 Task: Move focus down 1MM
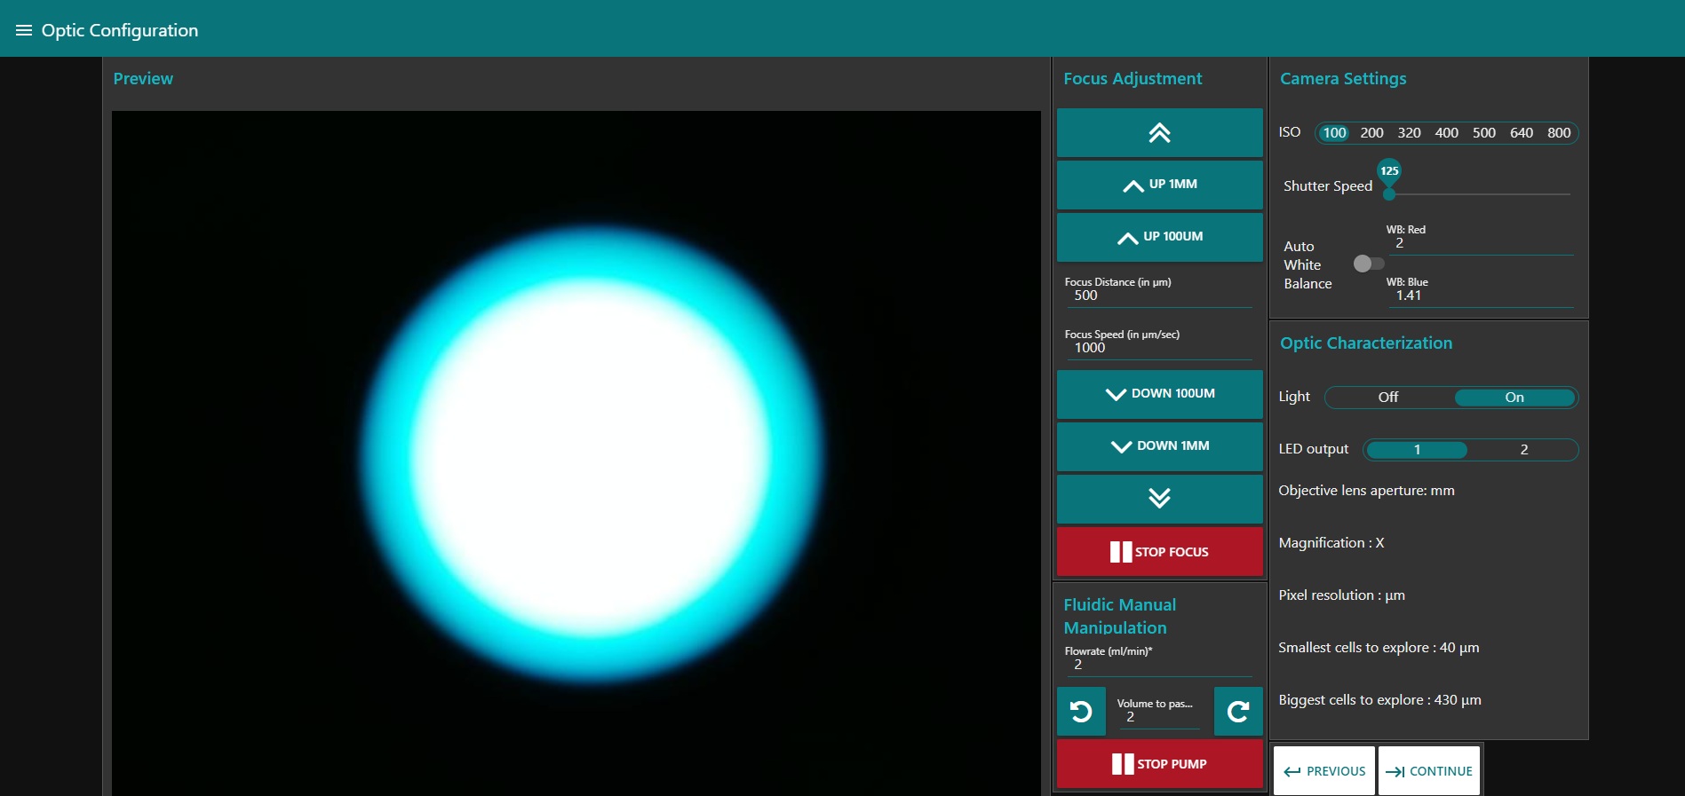[1159, 446]
